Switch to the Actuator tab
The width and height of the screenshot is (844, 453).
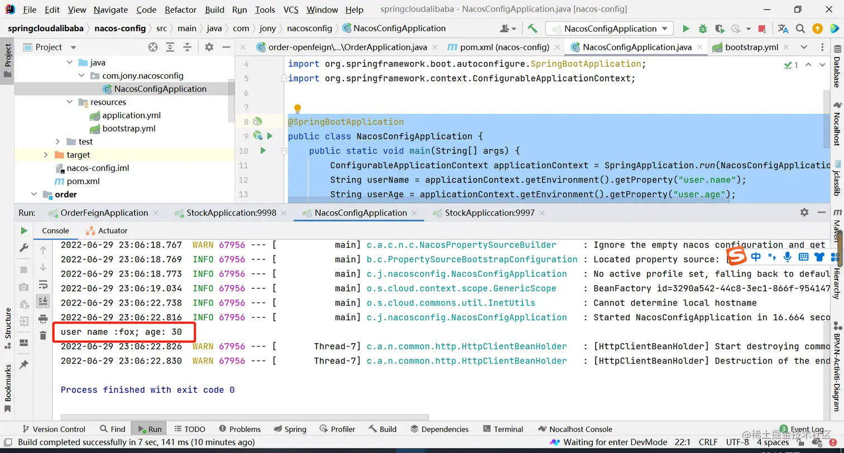(107, 230)
